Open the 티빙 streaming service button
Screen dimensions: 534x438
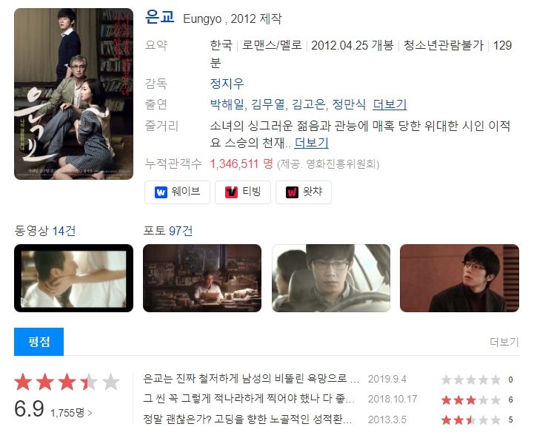pos(243,192)
